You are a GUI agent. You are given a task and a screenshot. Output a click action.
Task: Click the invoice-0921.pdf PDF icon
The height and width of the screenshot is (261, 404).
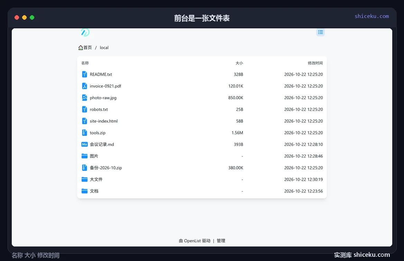(84, 86)
